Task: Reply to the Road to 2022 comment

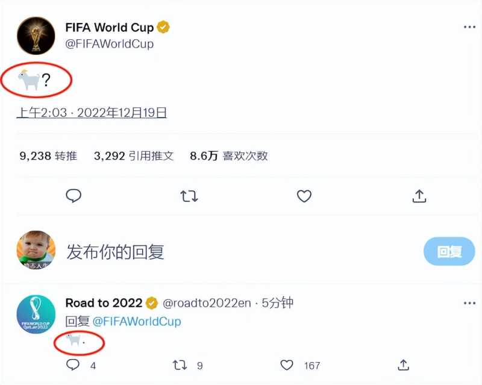Action: click(73, 365)
